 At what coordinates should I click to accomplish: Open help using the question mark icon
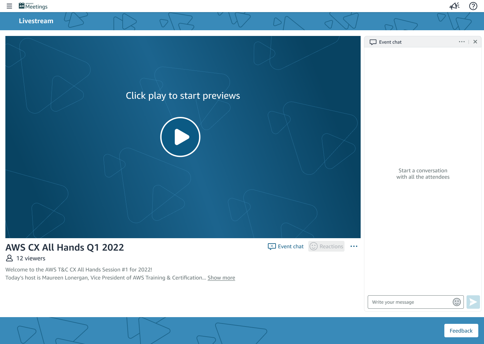(473, 6)
